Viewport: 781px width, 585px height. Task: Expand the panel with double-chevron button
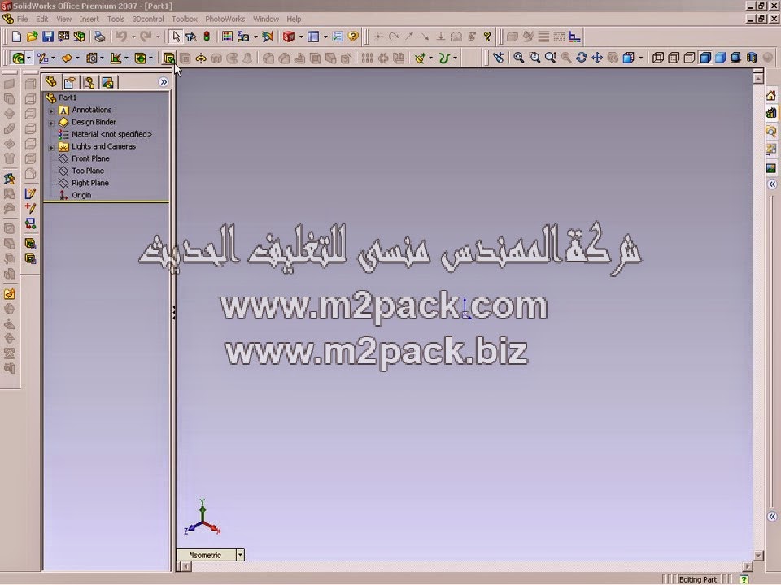coord(164,82)
